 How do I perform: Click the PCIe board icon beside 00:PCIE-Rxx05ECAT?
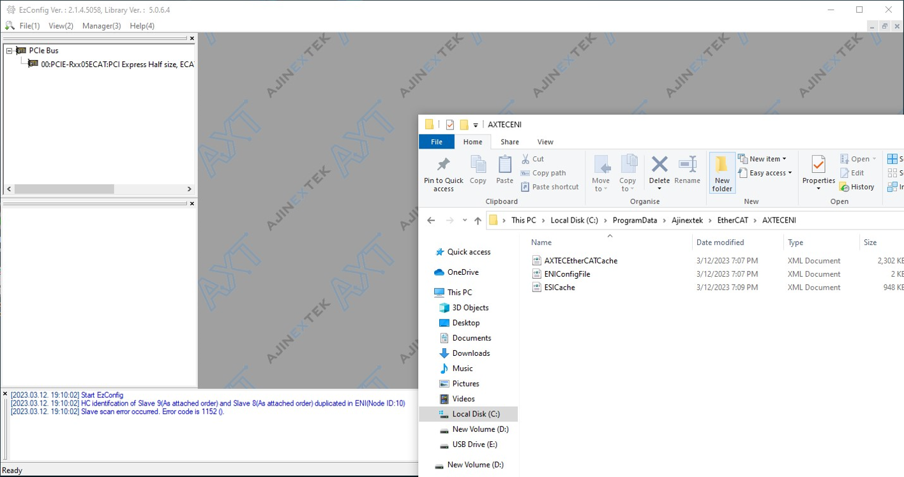pyautogui.click(x=33, y=64)
